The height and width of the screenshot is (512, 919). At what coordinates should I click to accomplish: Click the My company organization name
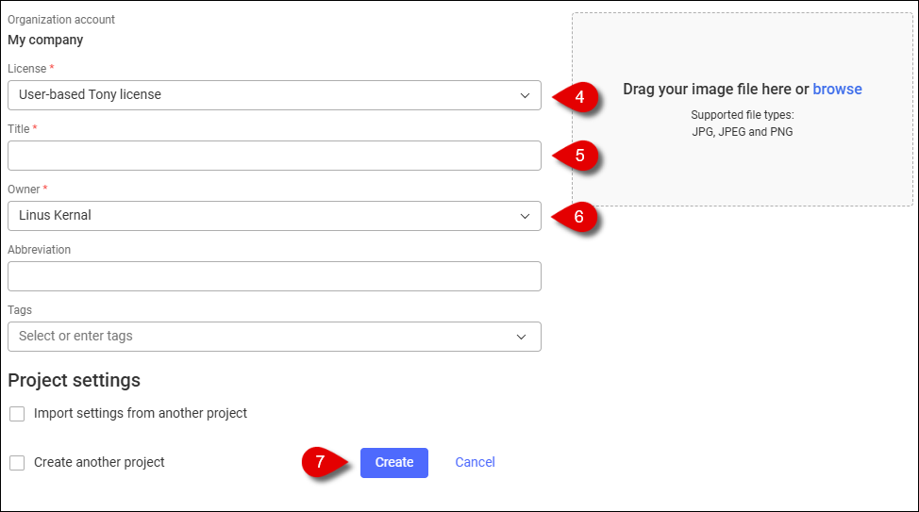[x=45, y=40]
